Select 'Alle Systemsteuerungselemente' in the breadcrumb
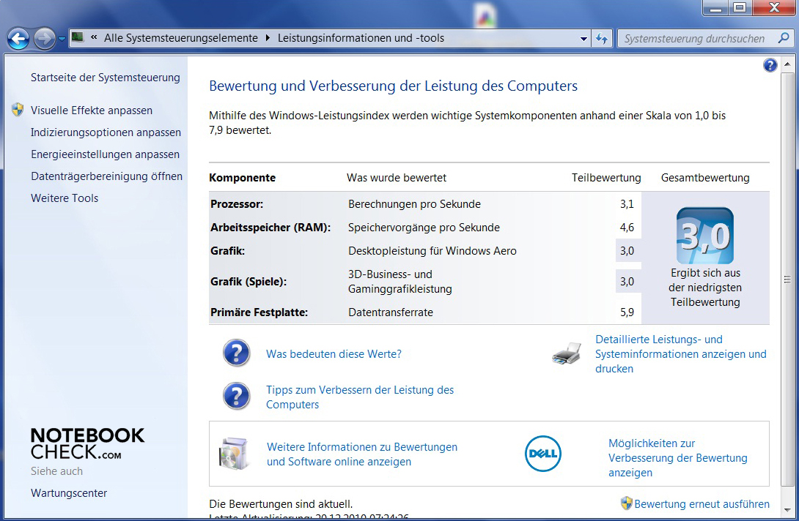The image size is (799, 521). [180, 38]
